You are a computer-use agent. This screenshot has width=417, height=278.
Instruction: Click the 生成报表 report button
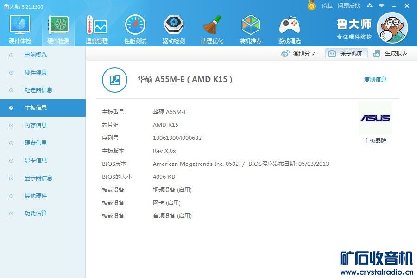coord(391,53)
